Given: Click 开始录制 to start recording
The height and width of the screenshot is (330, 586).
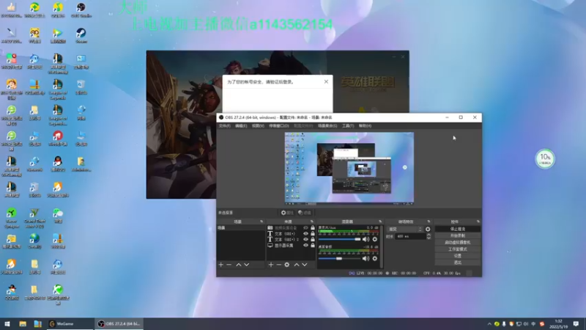Looking at the screenshot, I should point(457,235).
